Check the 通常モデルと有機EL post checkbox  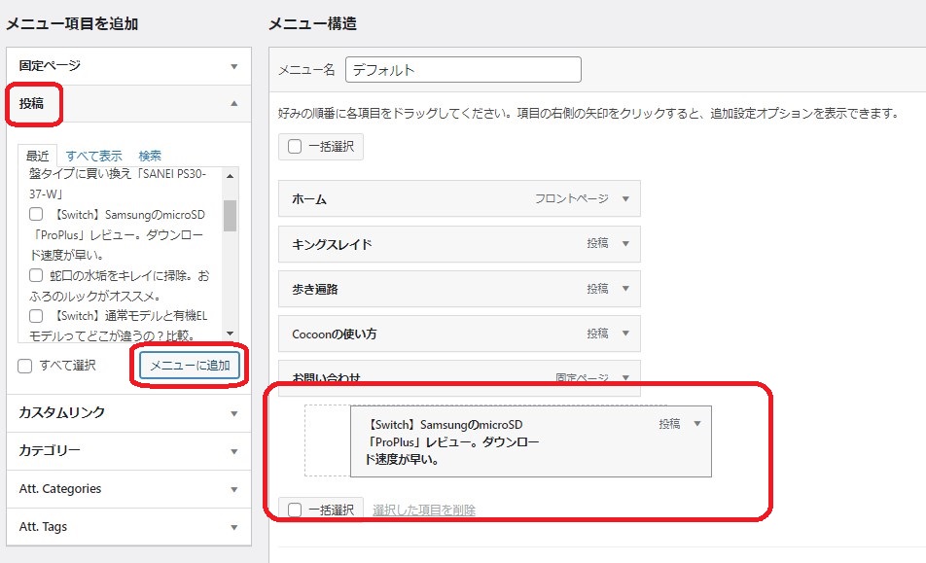(36, 316)
